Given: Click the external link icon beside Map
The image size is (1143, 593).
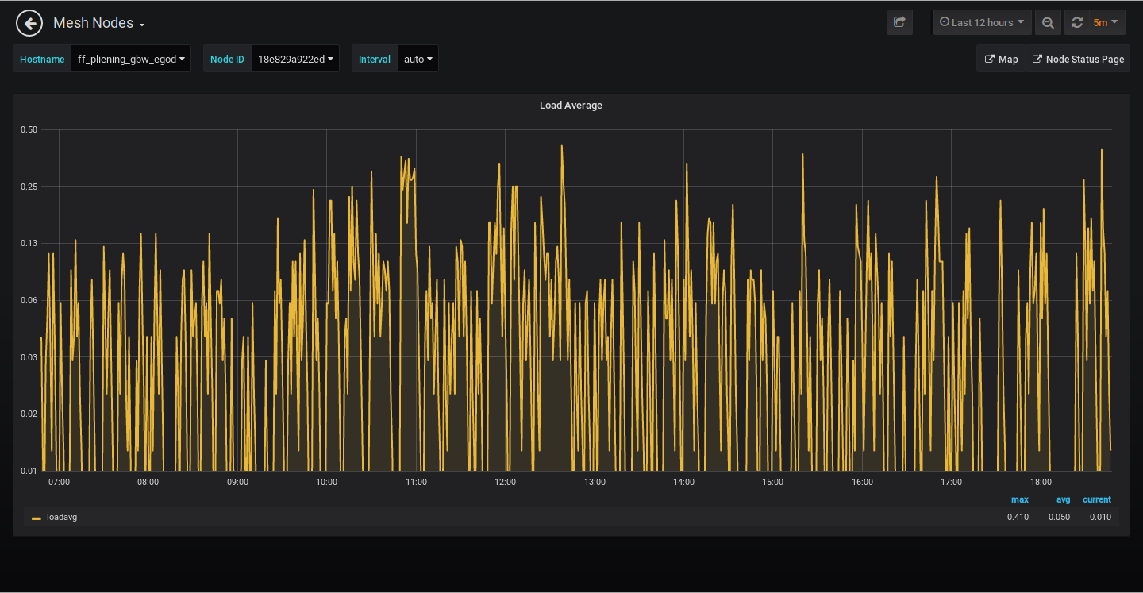Looking at the screenshot, I should pos(990,59).
